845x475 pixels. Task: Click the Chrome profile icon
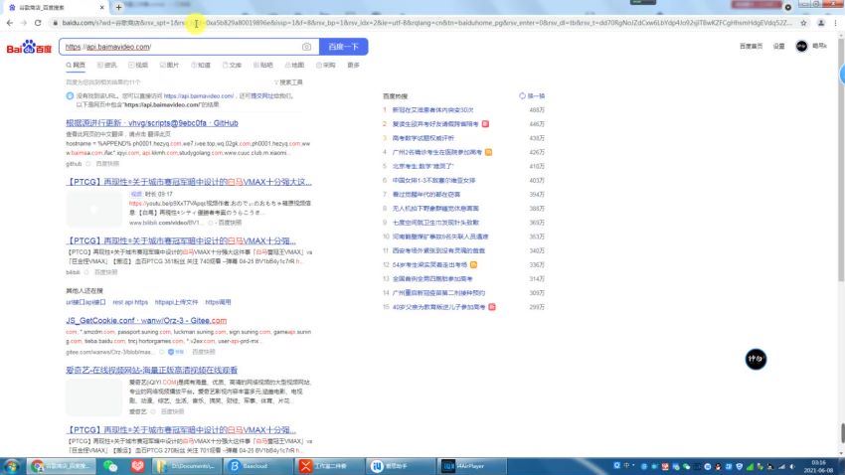[x=821, y=23]
